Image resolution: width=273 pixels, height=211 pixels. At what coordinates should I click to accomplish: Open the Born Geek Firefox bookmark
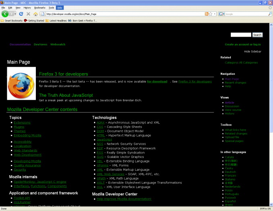83,20
